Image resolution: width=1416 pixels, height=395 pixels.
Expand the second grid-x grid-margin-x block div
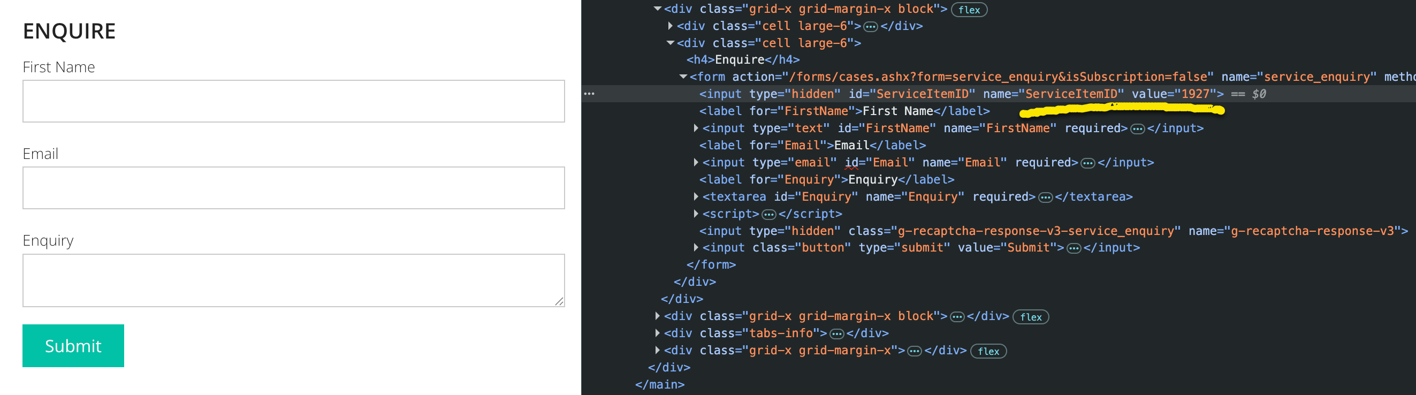pos(657,316)
